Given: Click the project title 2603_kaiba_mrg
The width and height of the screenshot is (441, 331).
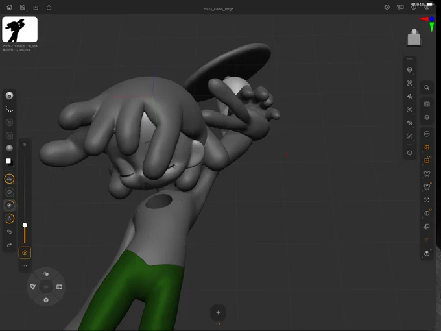Looking at the screenshot, I should tap(218, 9).
